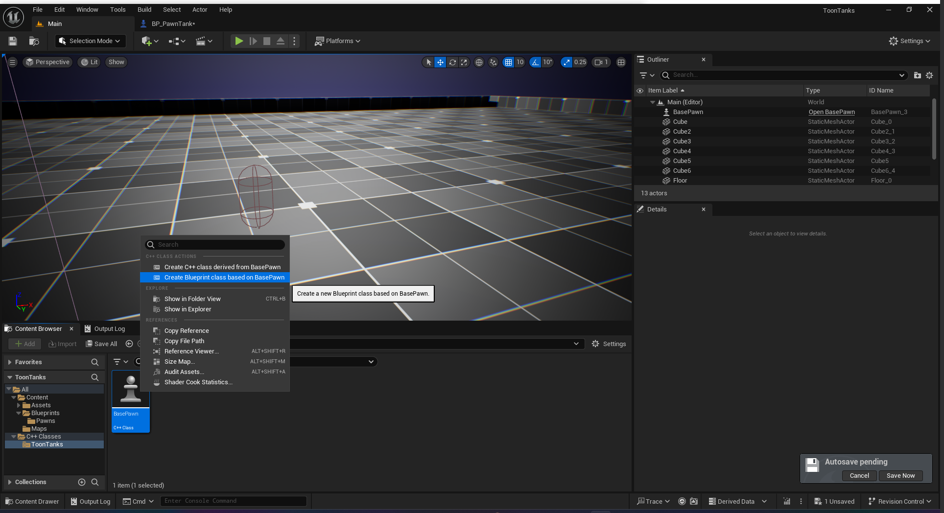Screen dimensions: 944x513
Task: Click the Outliner search field
Action: 783,75
